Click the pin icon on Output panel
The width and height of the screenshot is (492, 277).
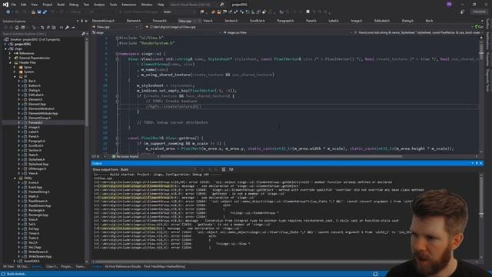477,163
